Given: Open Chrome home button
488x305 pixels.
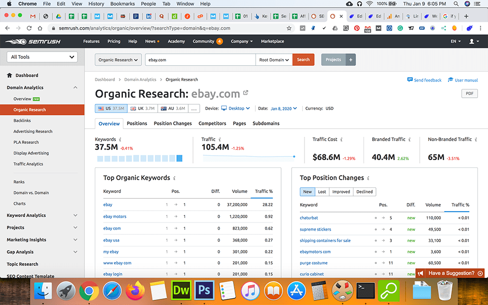Looking at the screenshot, I should (40, 28).
